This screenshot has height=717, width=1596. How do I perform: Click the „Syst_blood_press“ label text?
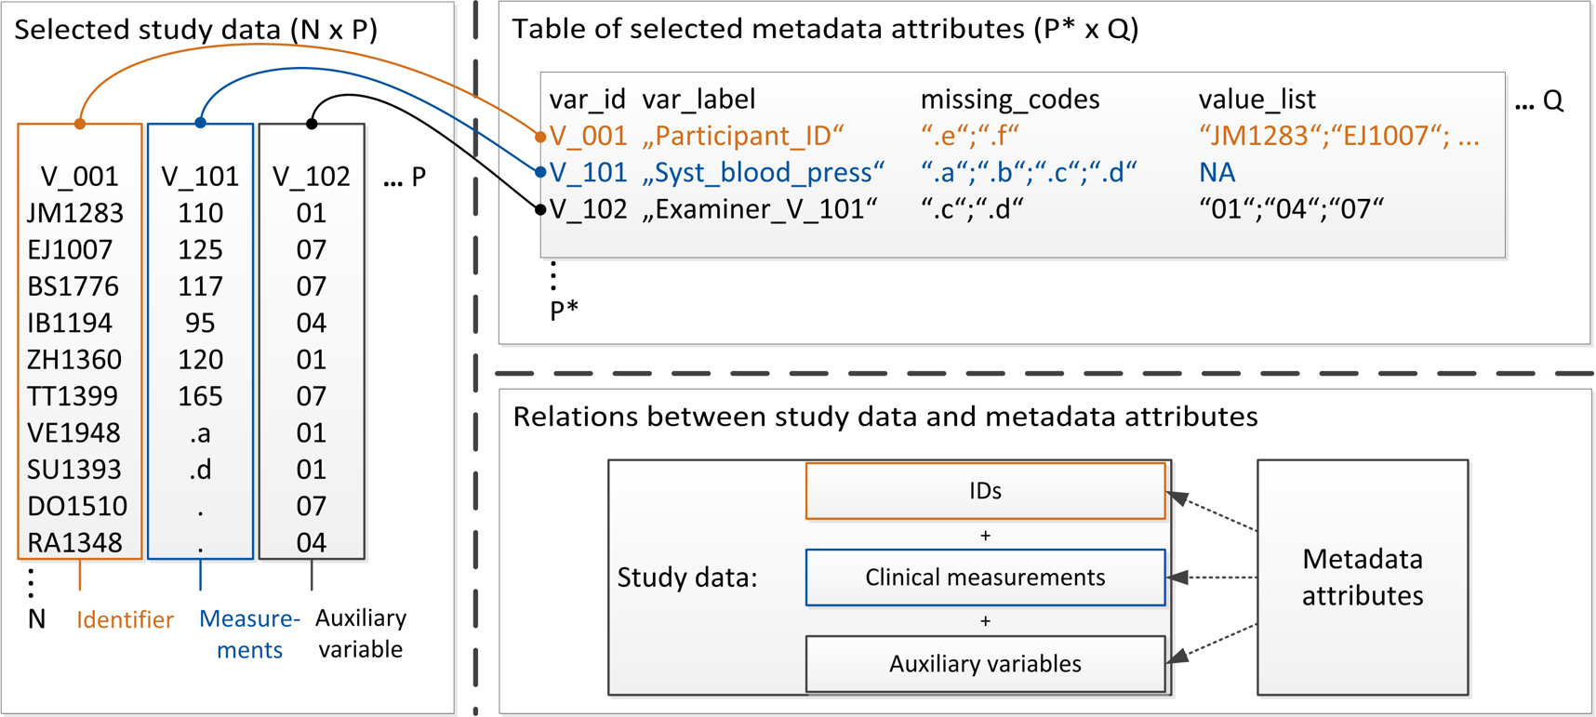point(763,173)
